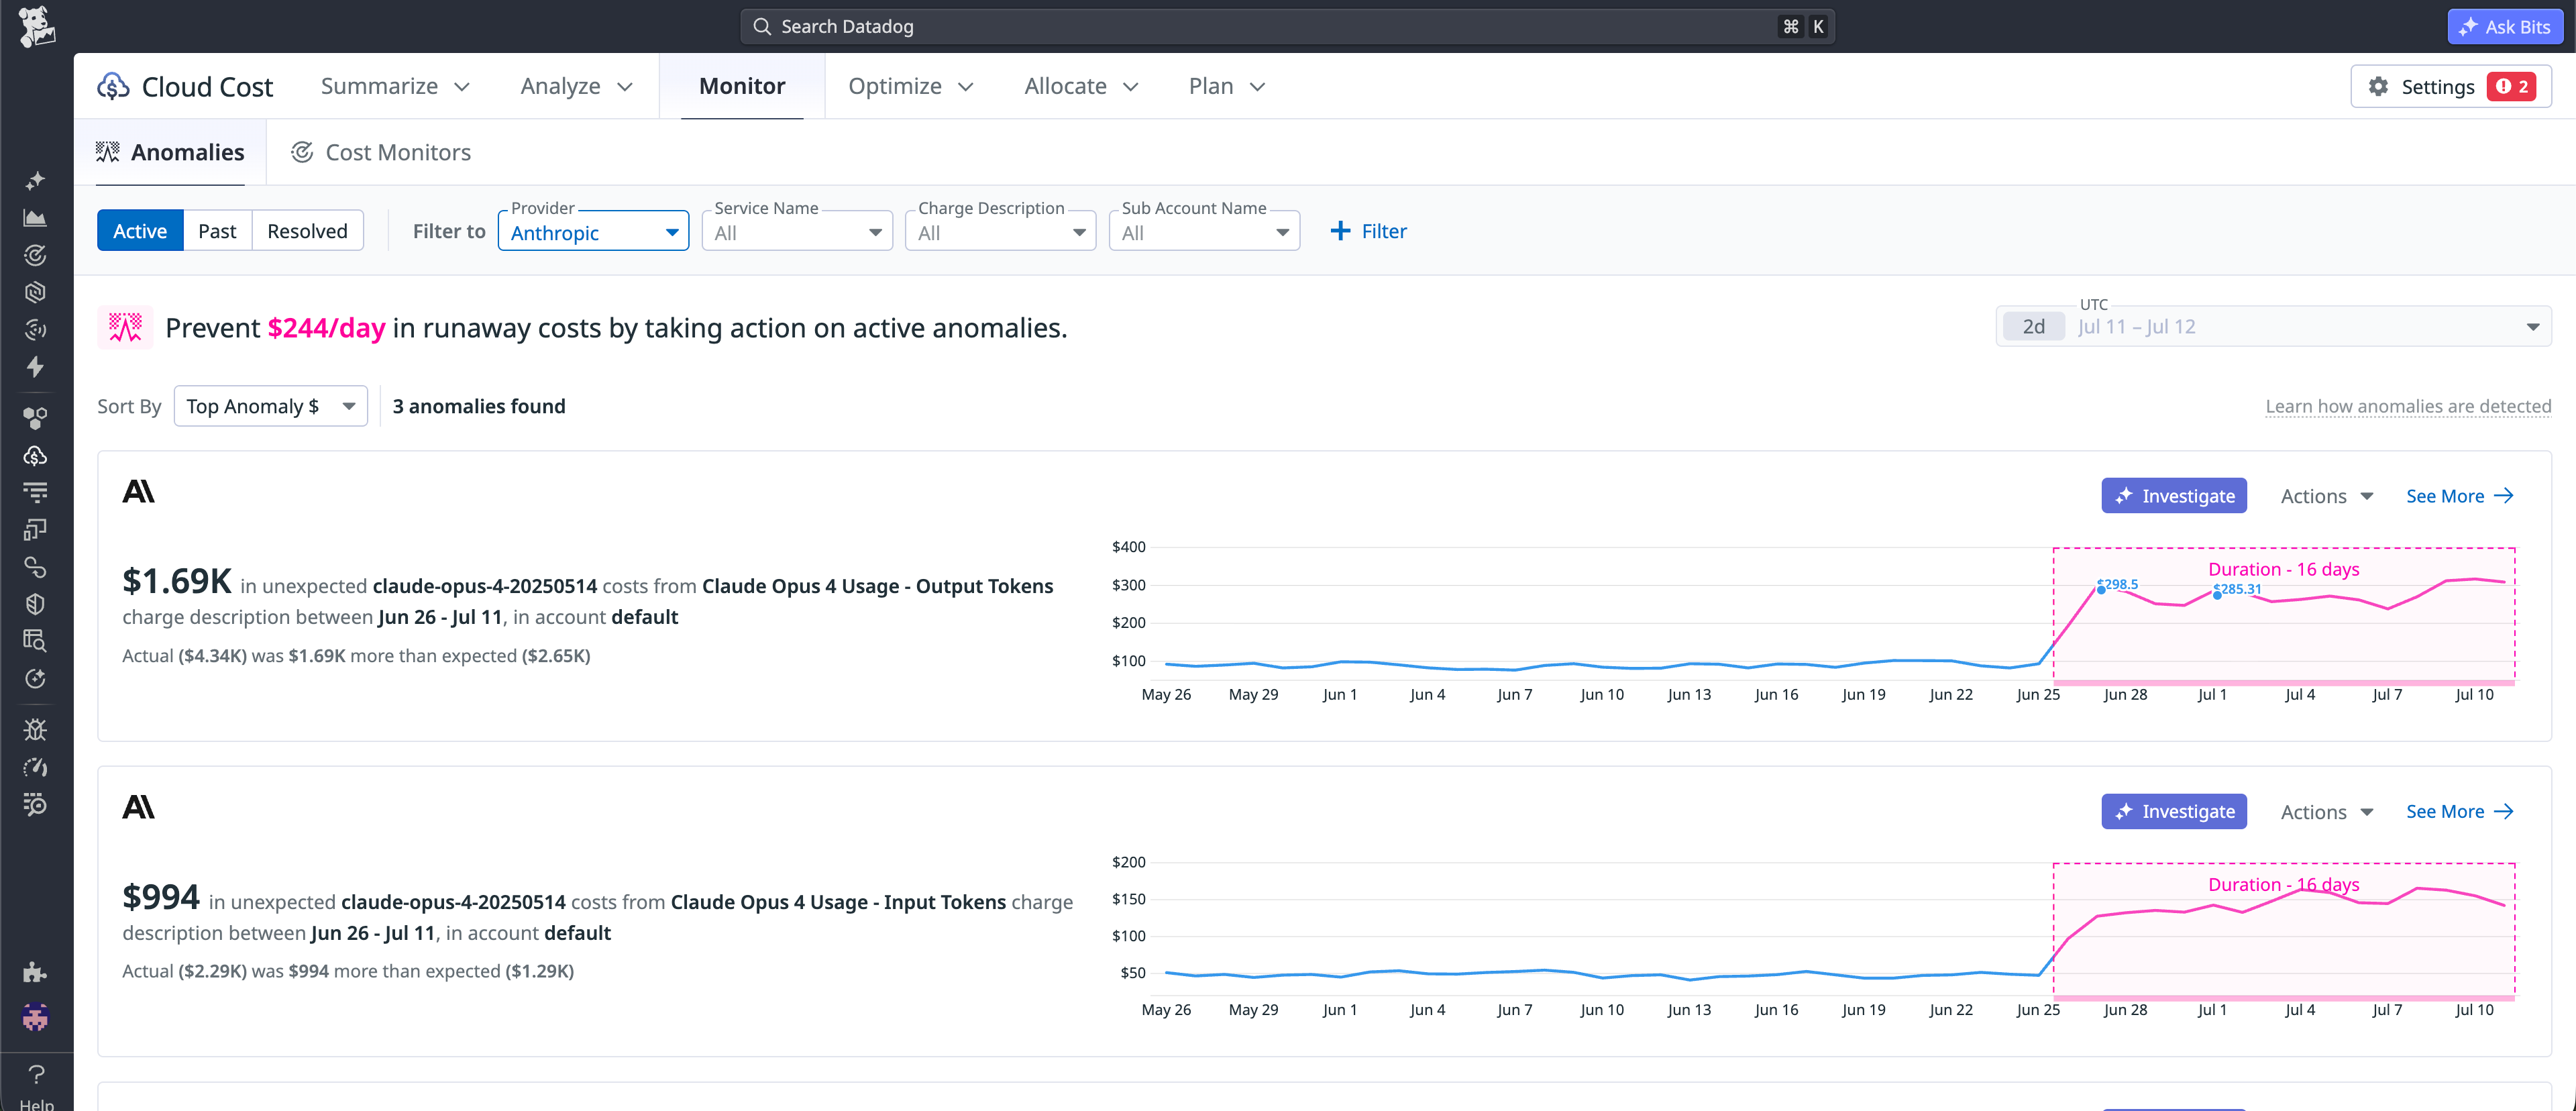Open the log search icon in the sidebar
Image resolution: width=2576 pixels, height=1111 pixels.
point(35,804)
